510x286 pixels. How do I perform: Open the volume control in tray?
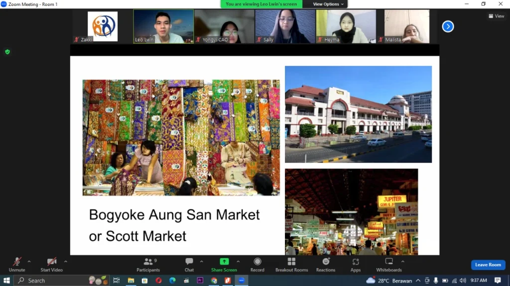[463, 281]
